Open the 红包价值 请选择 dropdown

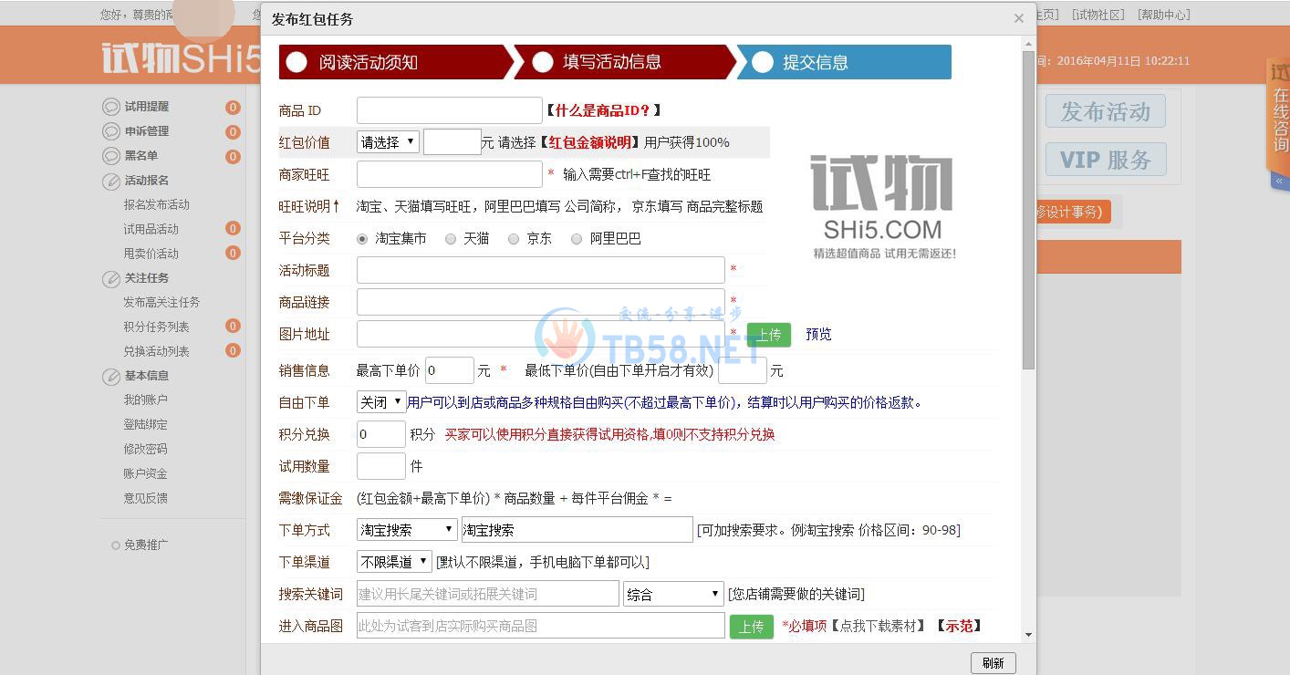click(x=388, y=141)
